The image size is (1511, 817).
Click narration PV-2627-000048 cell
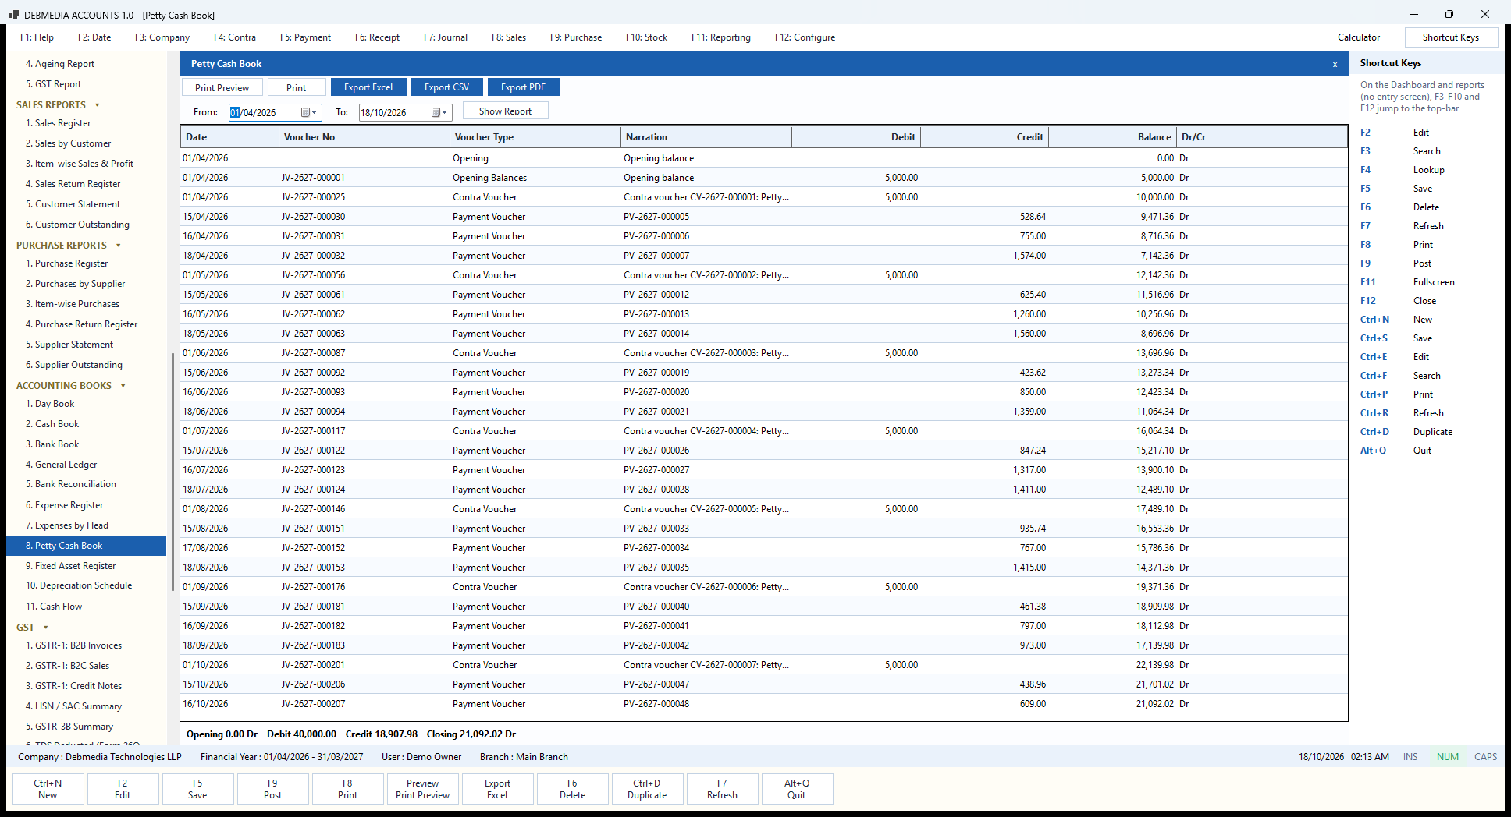(x=706, y=703)
